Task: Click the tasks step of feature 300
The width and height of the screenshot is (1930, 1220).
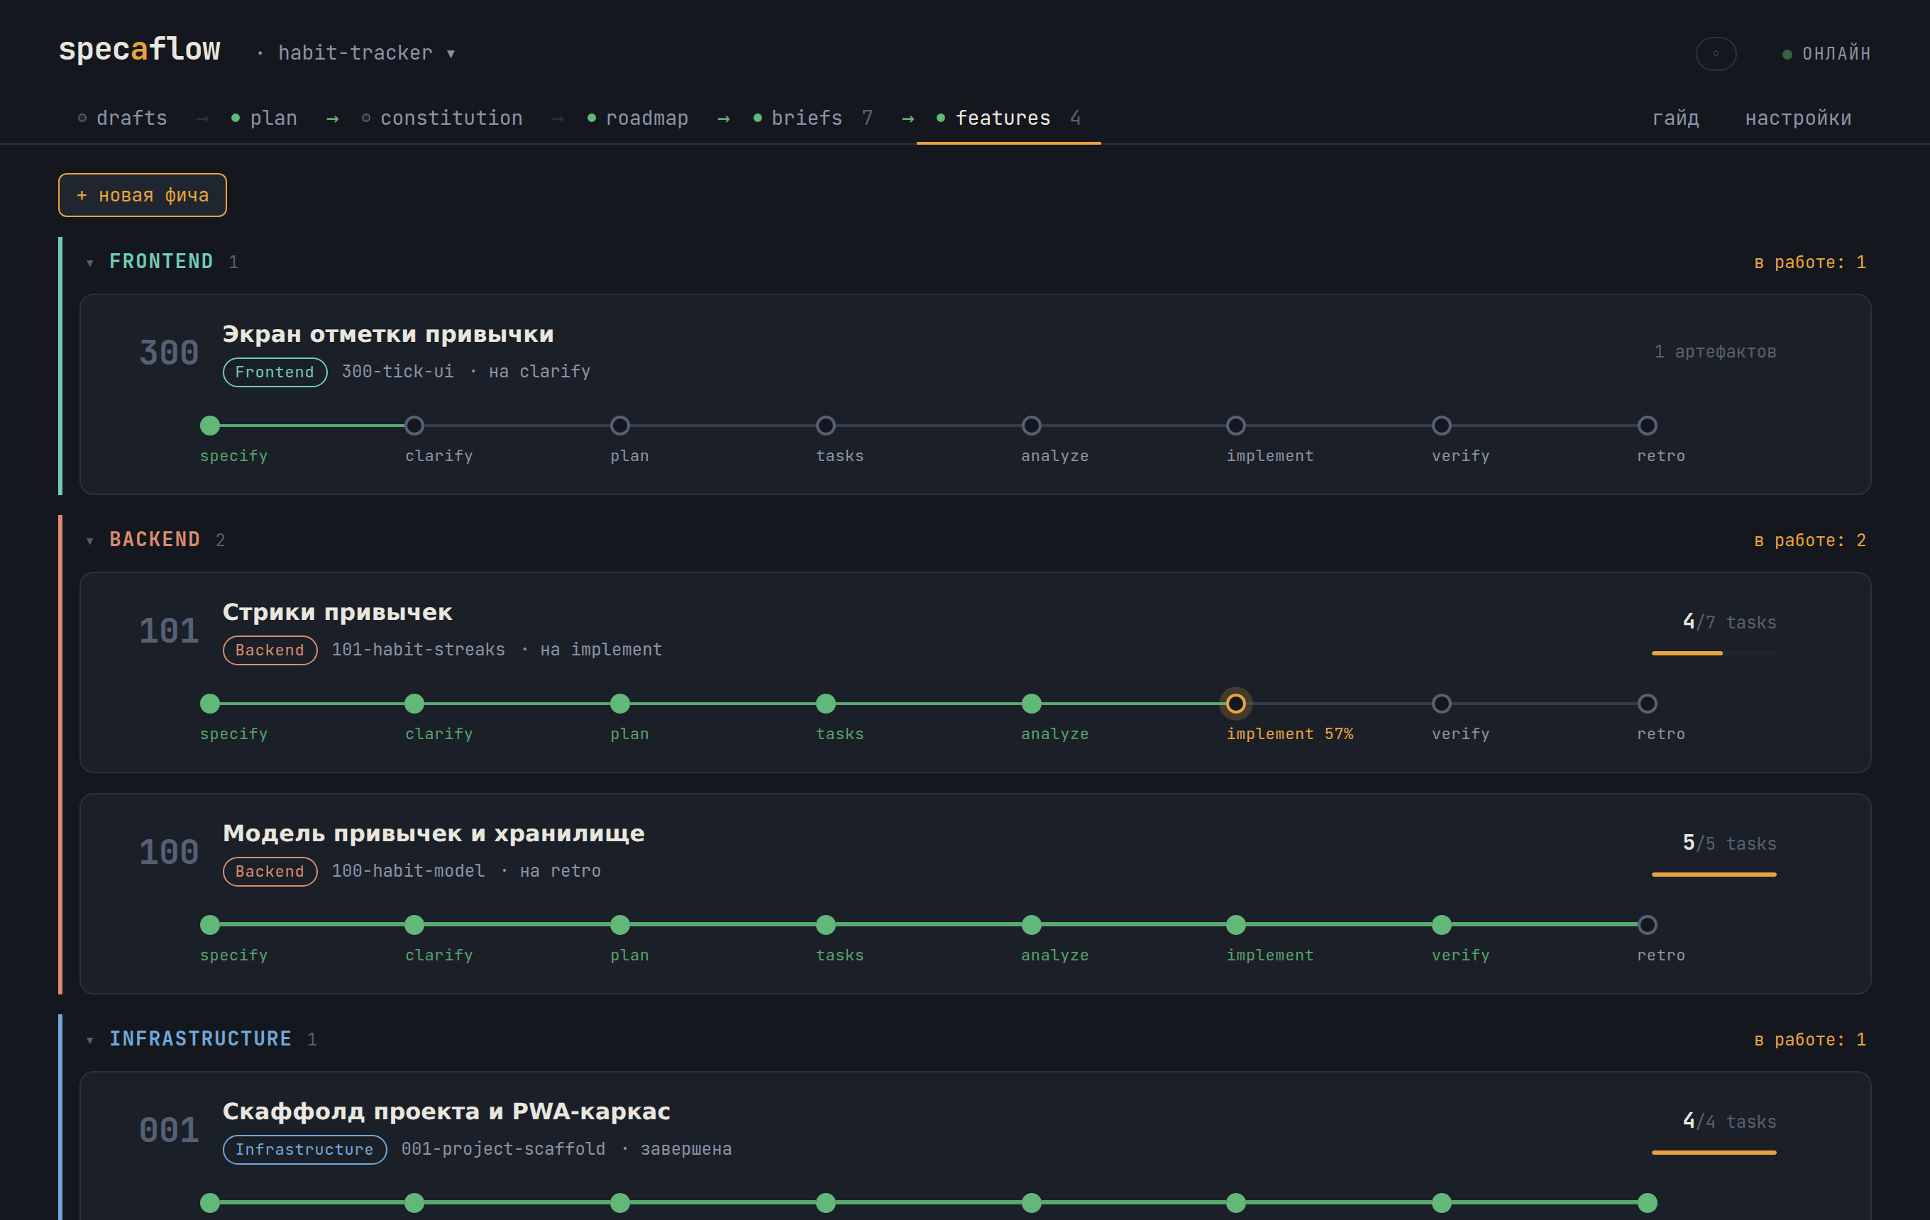Action: point(825,426)
